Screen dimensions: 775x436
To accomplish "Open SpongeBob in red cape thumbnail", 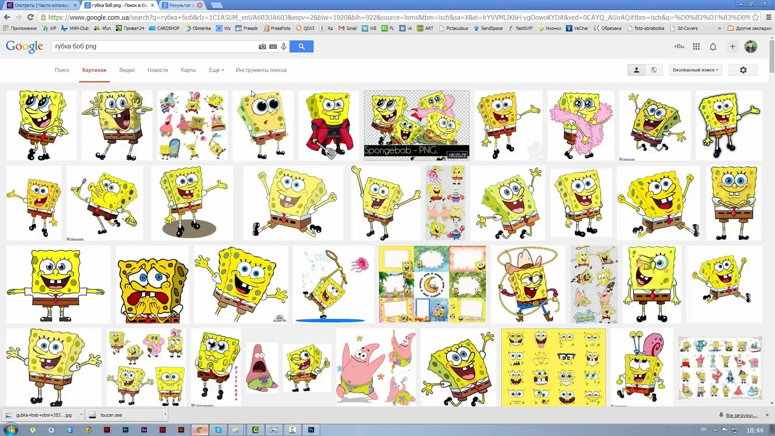I will click(x=329, y=126).
